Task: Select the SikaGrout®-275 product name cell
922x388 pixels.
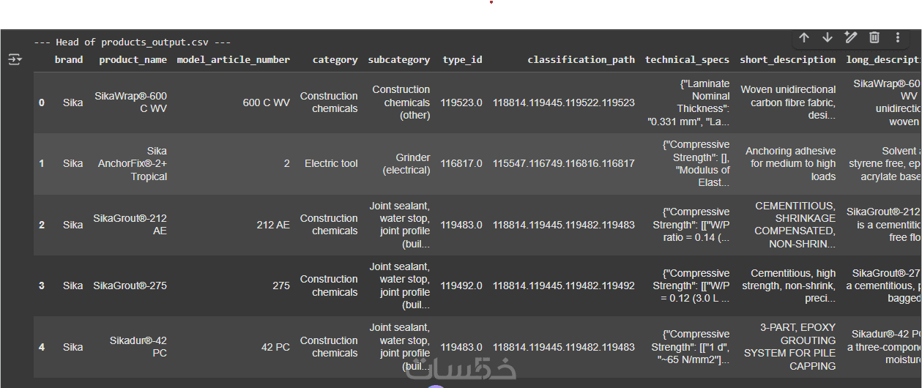Action: pos(130,286)
